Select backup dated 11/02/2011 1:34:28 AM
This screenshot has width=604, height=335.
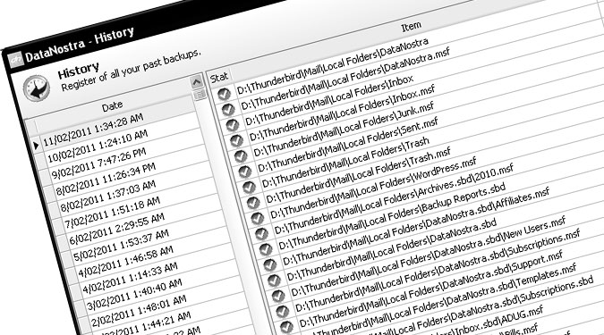[x=93, y=130]
